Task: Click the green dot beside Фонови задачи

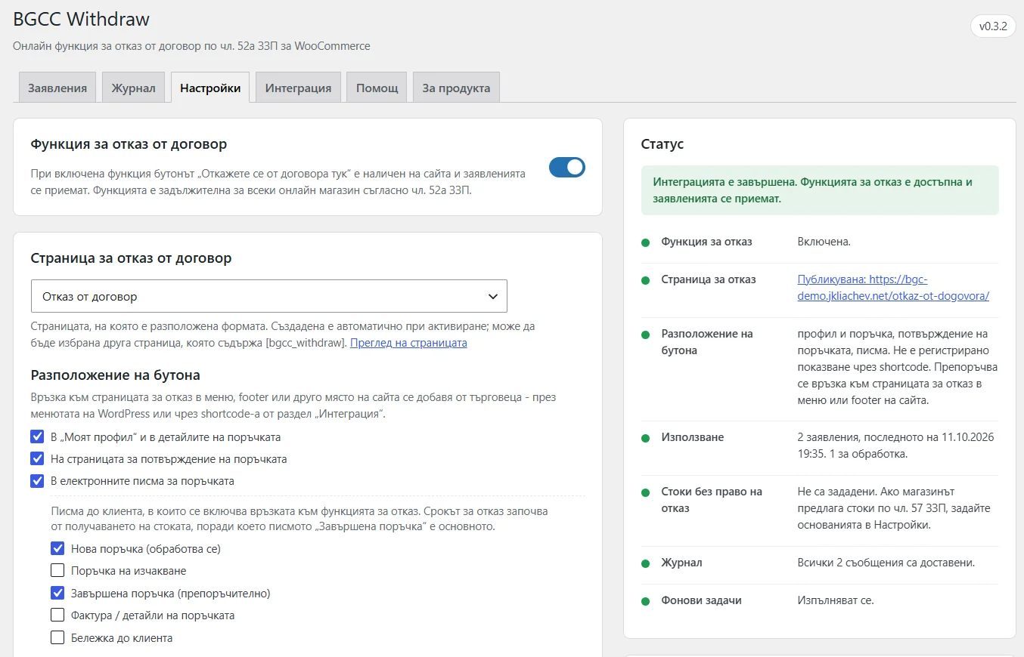Action: tap(645, 601)
